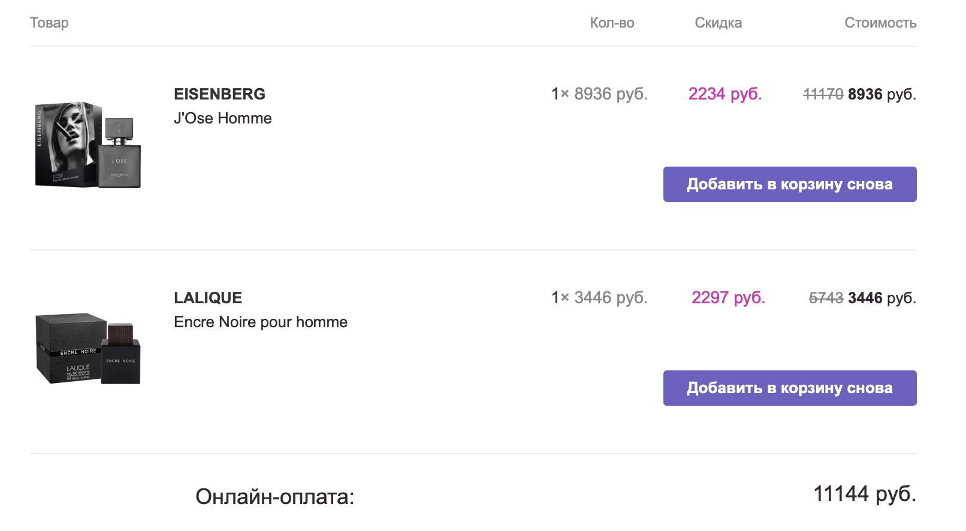This screenshot has height=531, width=966.
Task: Open the LALIQUE brand link
Action: [x=207, y=298]
